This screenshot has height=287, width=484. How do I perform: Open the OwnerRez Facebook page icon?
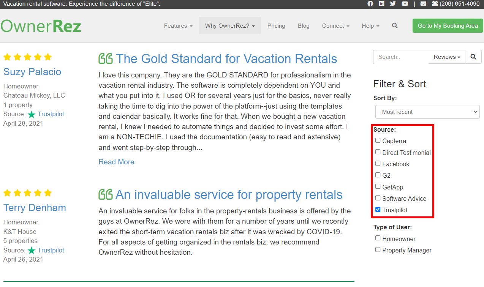tap(370, 4)
